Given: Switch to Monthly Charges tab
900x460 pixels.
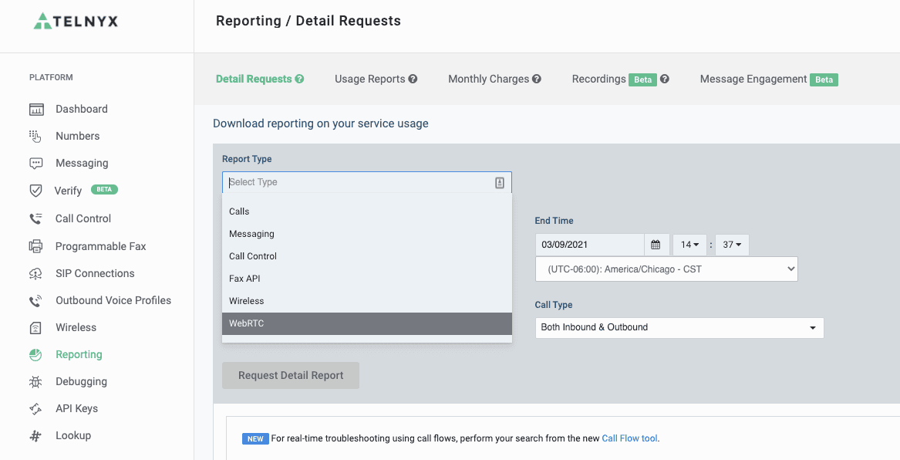Looking at the screenshot, I should [488, 79].
